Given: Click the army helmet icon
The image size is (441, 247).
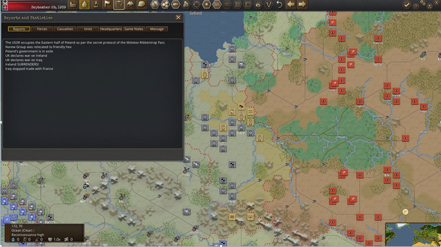Looking at the screenshot, I should 142,5.
